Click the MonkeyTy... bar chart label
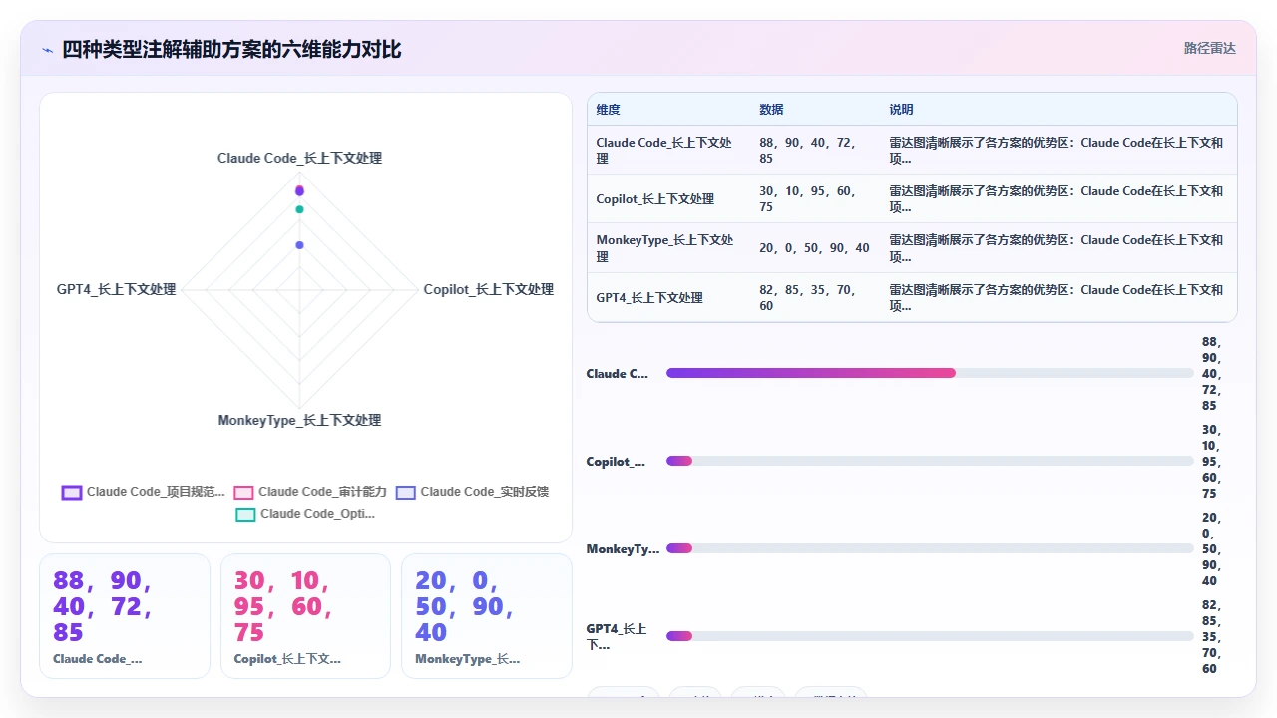This screenshot has height=718, width=1277. coord(623,549)
